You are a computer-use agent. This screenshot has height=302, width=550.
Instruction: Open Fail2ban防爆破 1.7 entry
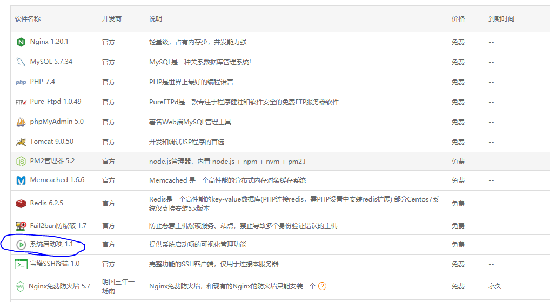point(58,225)
